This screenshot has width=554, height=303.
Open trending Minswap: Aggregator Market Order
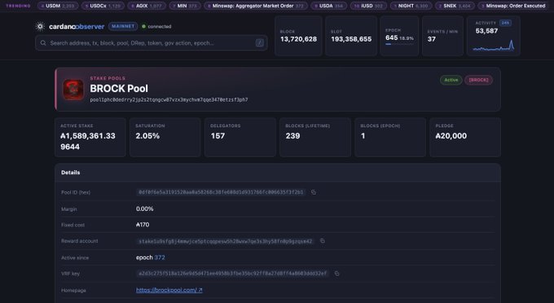point(256,6)
